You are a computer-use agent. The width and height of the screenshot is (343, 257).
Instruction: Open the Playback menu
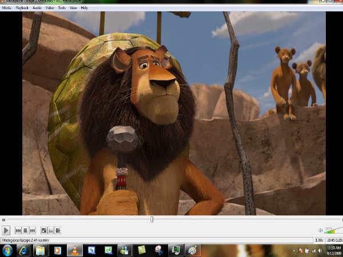pos(22,8)
